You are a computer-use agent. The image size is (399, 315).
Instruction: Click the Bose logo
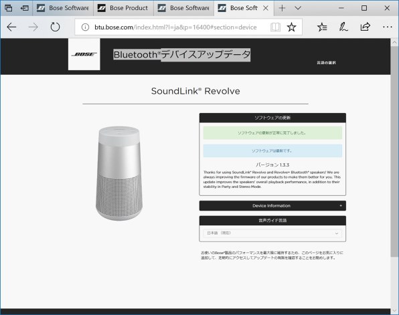click(84, 54)
